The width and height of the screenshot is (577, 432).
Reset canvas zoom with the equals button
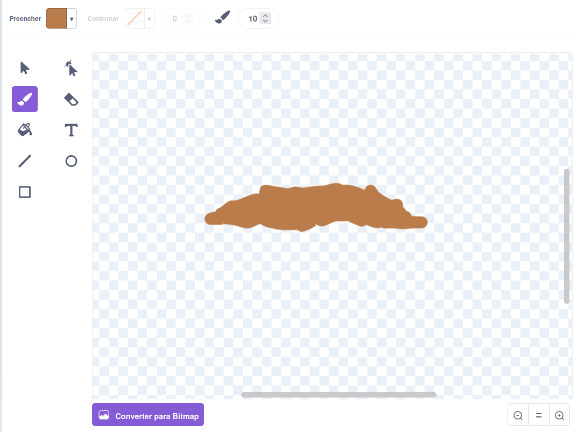[539, 415]
